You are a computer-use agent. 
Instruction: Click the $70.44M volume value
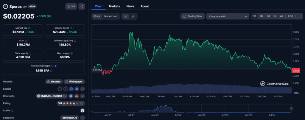coord(59,32)
